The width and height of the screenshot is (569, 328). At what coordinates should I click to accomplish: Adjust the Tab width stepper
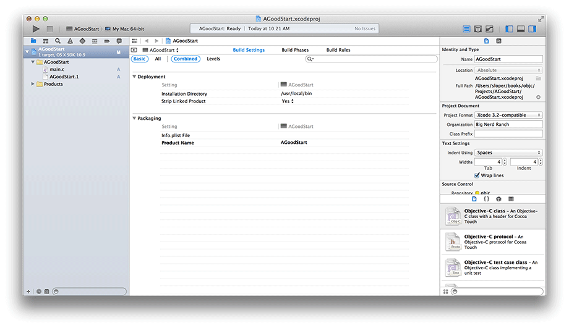[505, 162]
